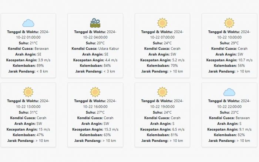
Task: Click the cloud icon on the 22:00:00 card
Action: click(x=229, y=92)
